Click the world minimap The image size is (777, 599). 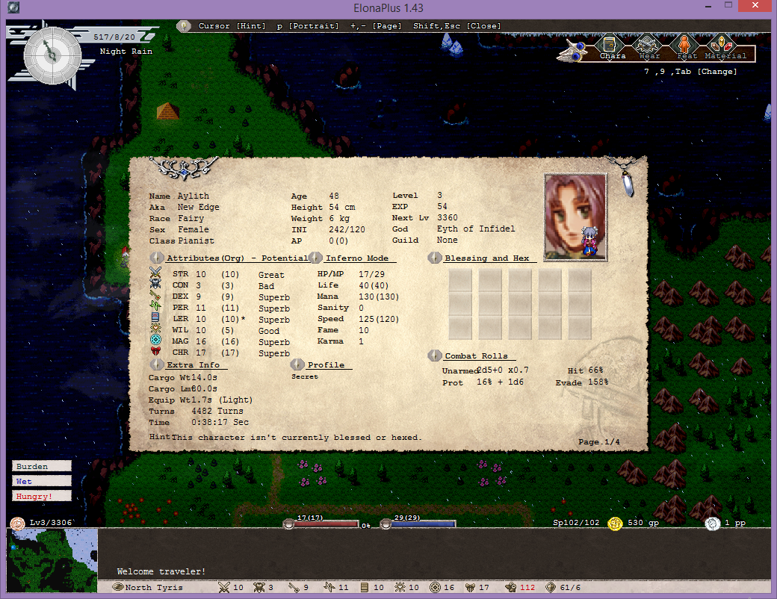point(52,560)
